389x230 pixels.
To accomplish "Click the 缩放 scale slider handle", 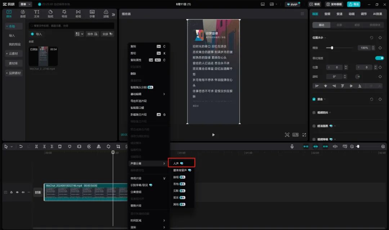I will [332, 48].
